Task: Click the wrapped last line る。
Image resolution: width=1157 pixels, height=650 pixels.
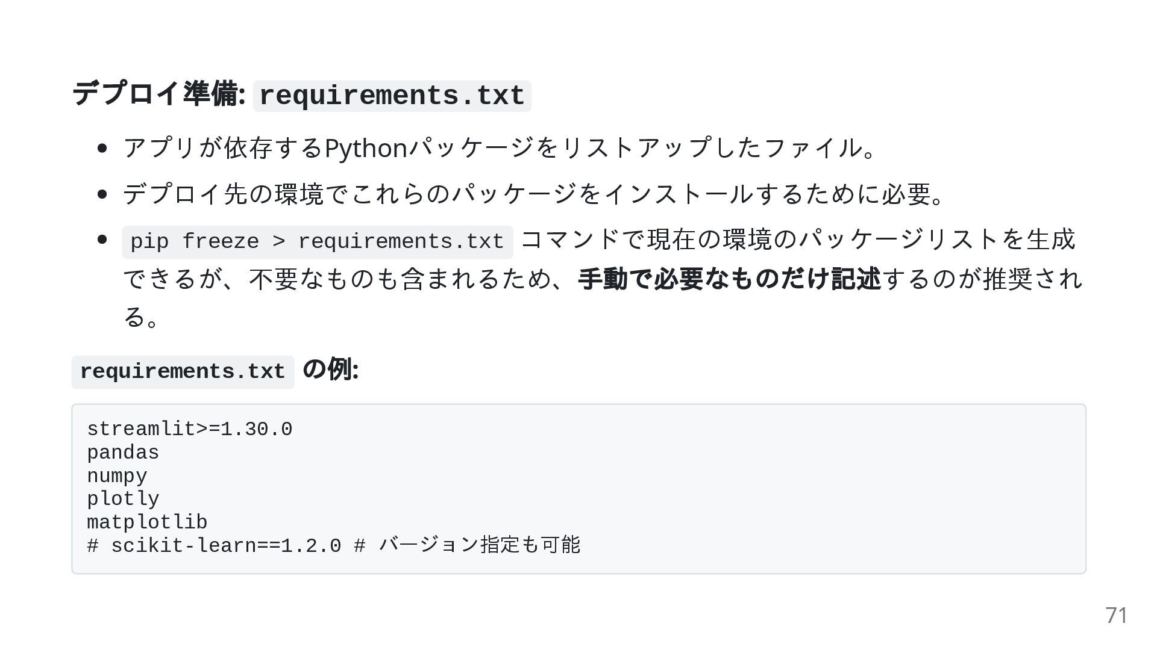Action: [x=141, y=317]
